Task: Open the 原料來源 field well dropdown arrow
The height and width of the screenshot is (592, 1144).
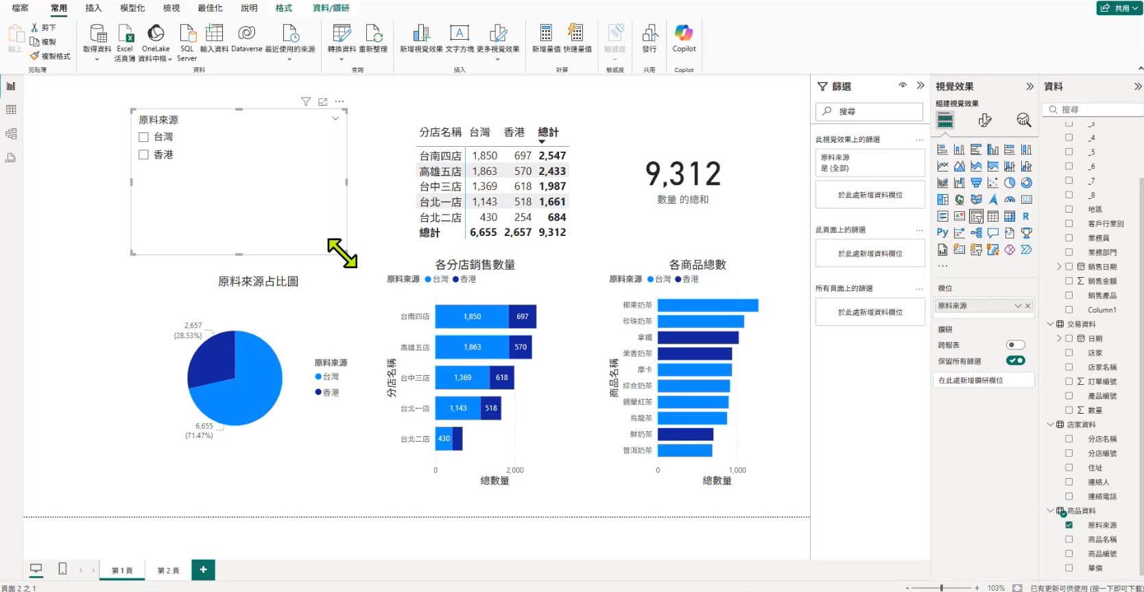Action: [x=1018, y=306]
